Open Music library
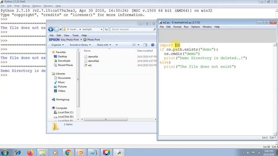The image size is (278, 156). 61,82
